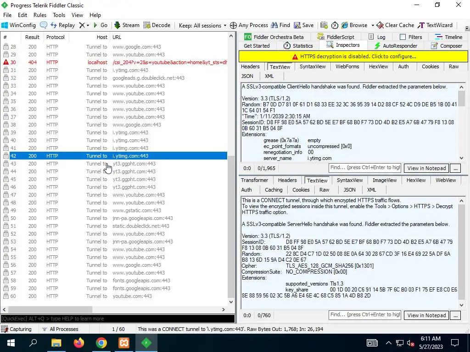Open the Edit menu
Screen dimensions: 470x352
coord(22,15)
